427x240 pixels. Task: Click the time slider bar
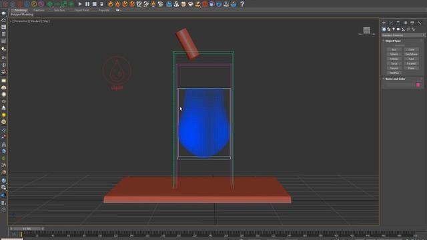click(27, 229)
